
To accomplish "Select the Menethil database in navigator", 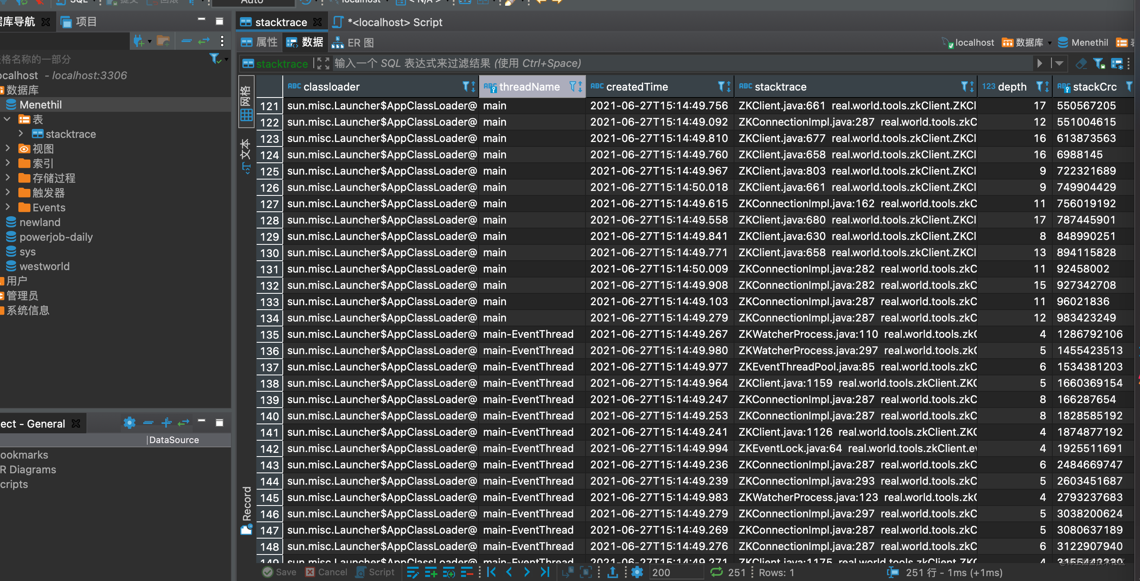I will tap(40, 105).
